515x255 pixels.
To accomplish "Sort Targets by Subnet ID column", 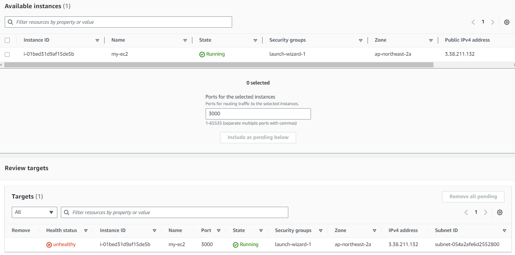I will [504, 230].
